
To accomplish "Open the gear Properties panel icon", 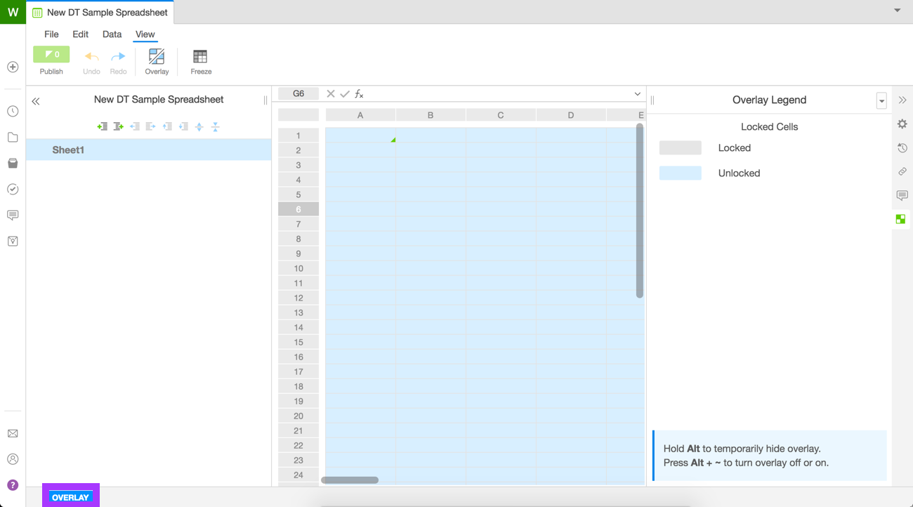I will pyautogui.click(x=902, y=124).
